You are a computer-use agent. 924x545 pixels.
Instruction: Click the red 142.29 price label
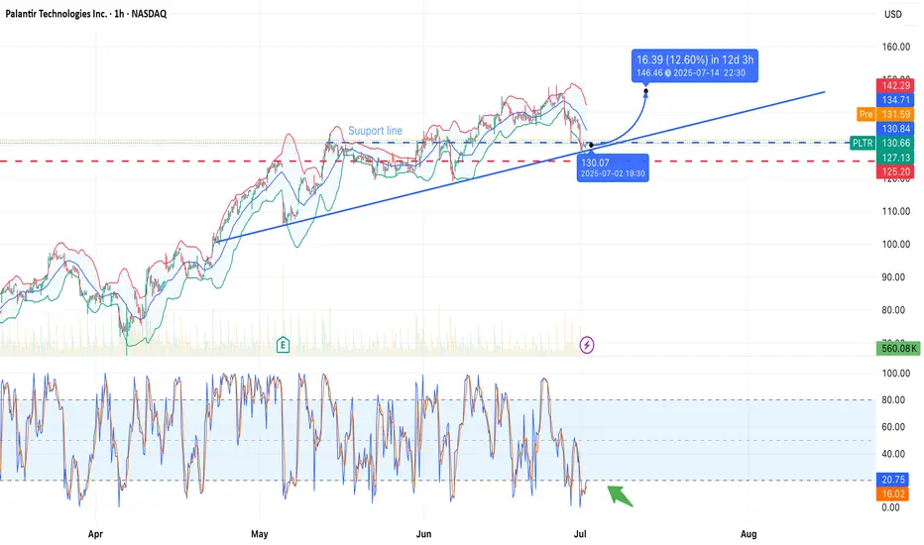tap(895, 85)
